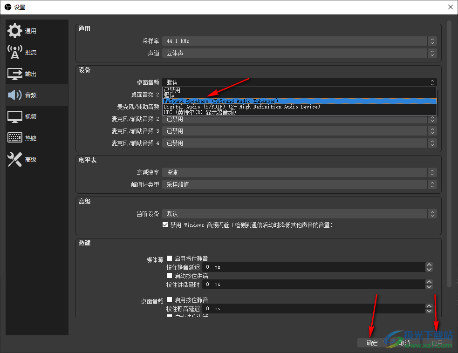
Task: Decrease 媒体源 按住讲话延时 with down arrow
Action: coord(429,287)
